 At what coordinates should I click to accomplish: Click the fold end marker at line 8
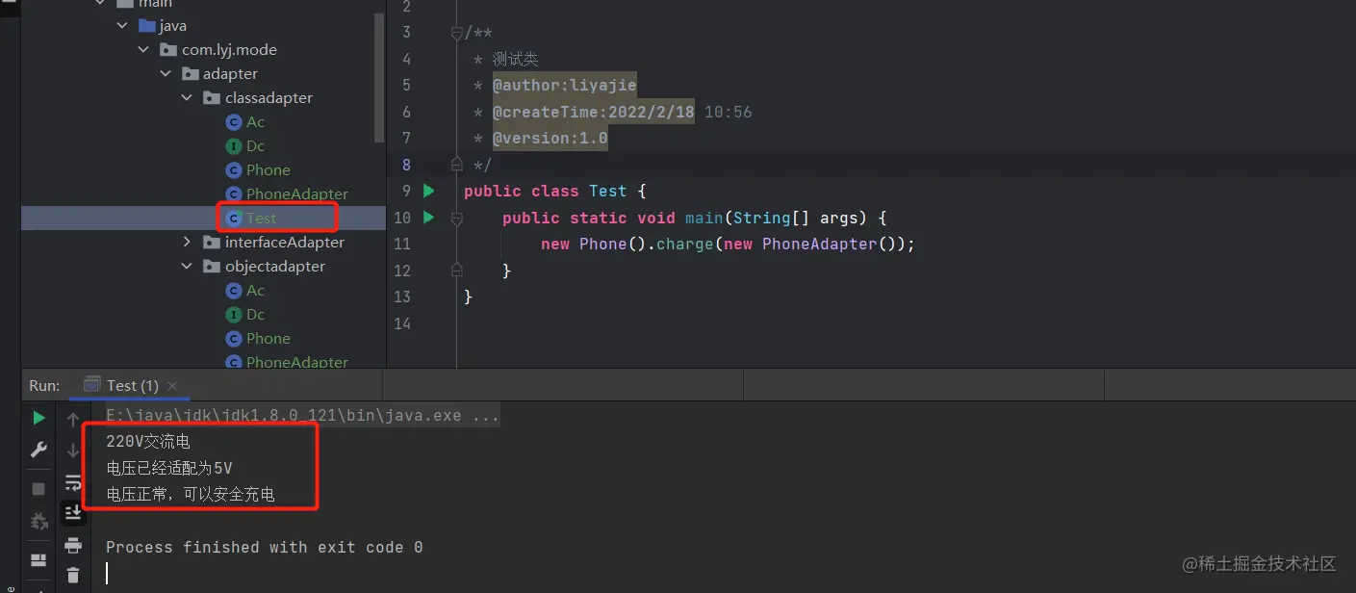(457, 165)
